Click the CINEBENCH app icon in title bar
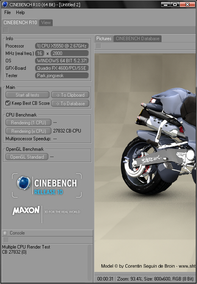Image resolution: width=197 pixels, height=284 pixels. click(x=5, y=4)
